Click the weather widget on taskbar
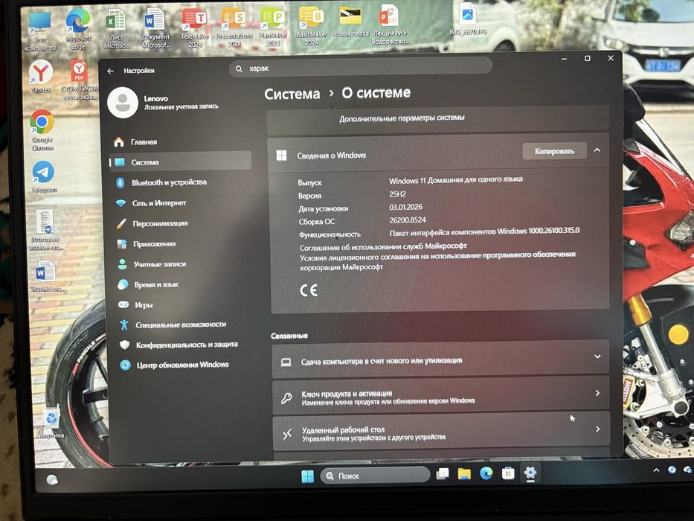This screenshot has width=694, height=521. coord(52,480)
